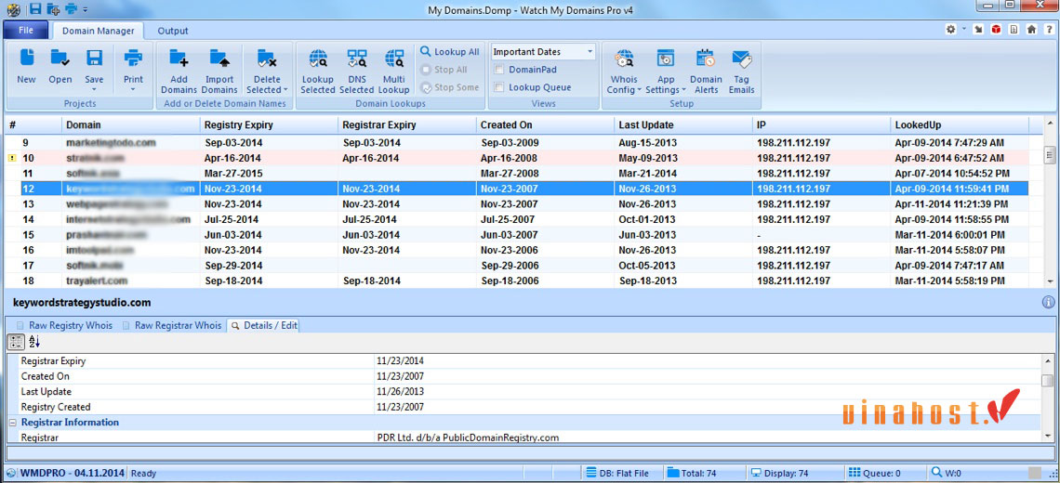Image resolution: width=1060 pixels, height=483 pixels.
Task: Open Domain Alerts
Action: coord(706,71)
